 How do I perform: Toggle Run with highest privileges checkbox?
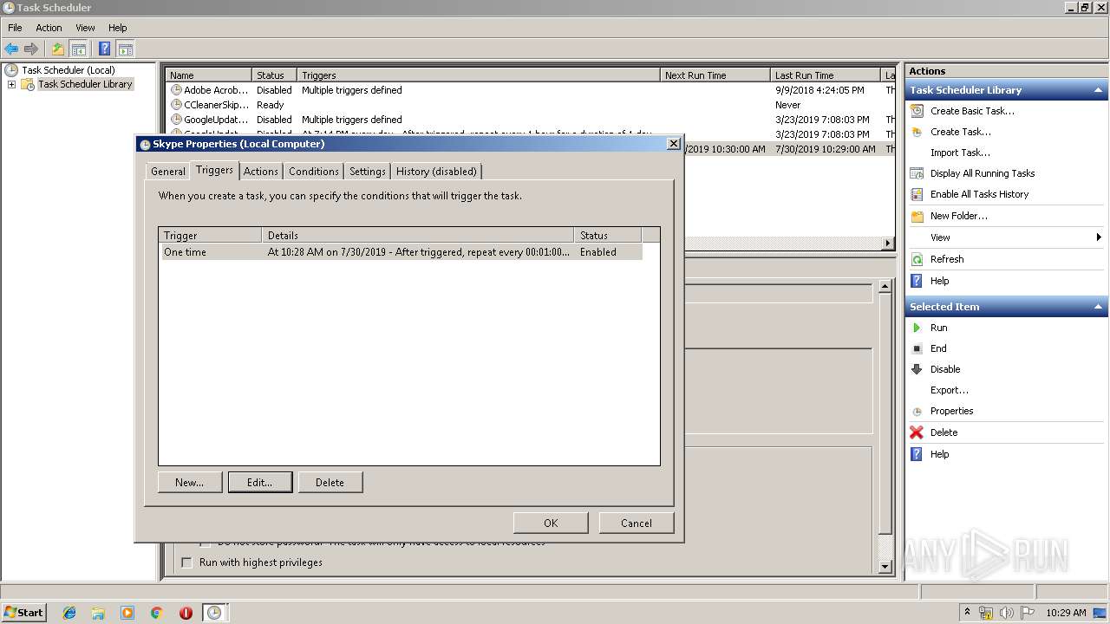point(186,562)
